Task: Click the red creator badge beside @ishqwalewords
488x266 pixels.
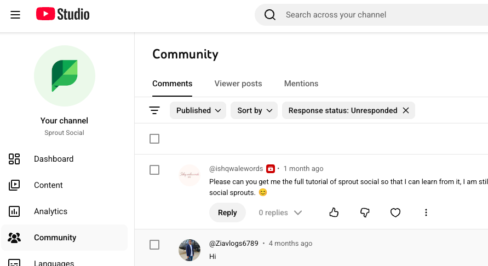Action: [x=271, y=169]
